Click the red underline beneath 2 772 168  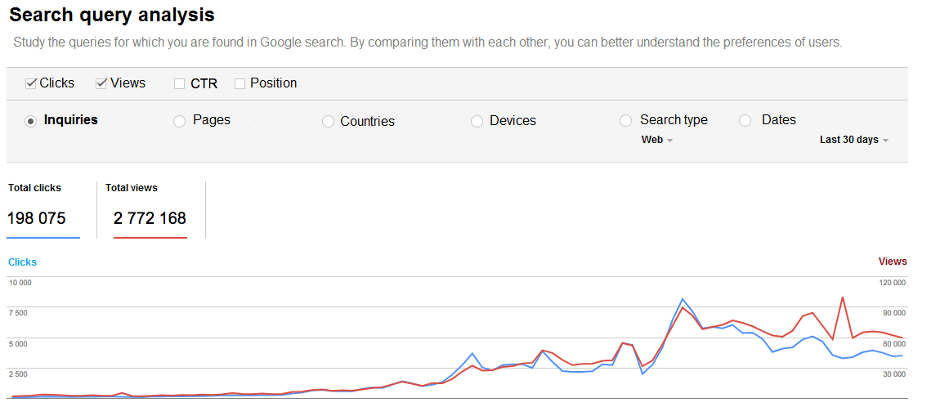(150, 238)
